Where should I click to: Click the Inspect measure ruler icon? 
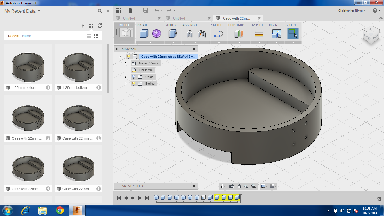click(x=259, y=34)
